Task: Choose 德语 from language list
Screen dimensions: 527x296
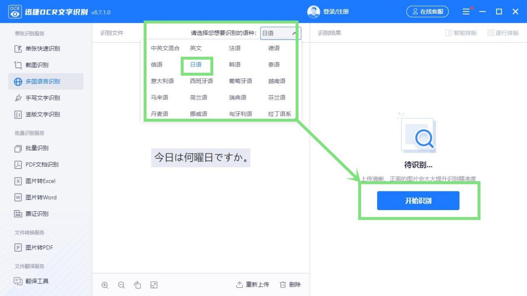Action: click(x=274, y=48)
